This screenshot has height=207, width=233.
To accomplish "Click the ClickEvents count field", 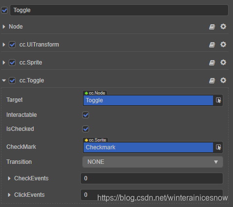I will [152, 195].
